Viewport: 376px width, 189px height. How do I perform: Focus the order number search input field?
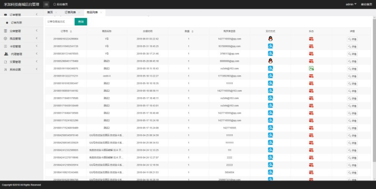[59, 22]
